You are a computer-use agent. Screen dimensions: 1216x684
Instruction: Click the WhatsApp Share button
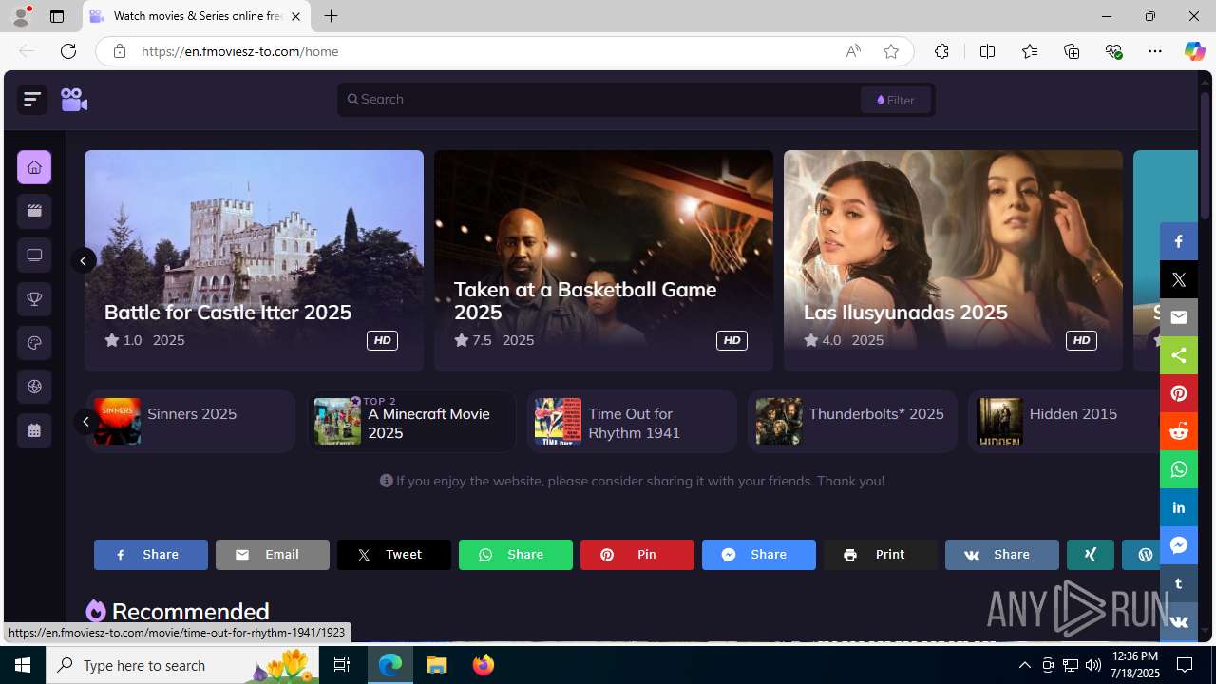click(x=516, y=555)
